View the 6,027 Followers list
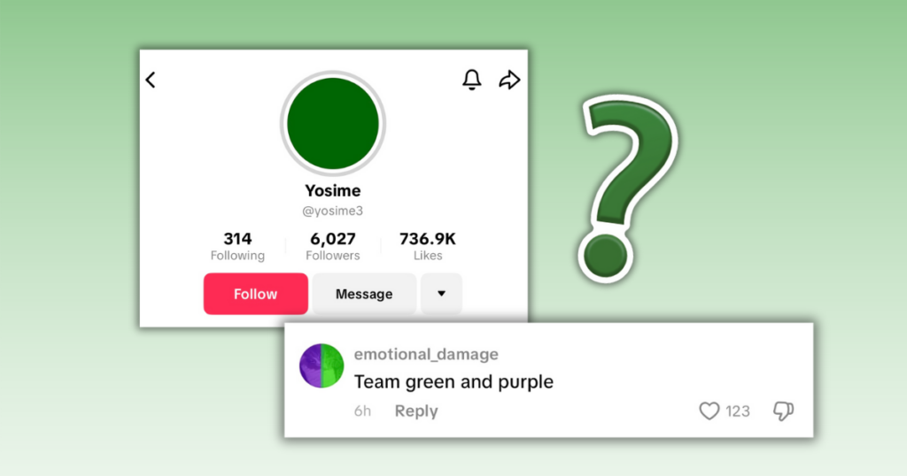Image resolution: width=907 pixels, height=476 pixels. tap(333, 247)
